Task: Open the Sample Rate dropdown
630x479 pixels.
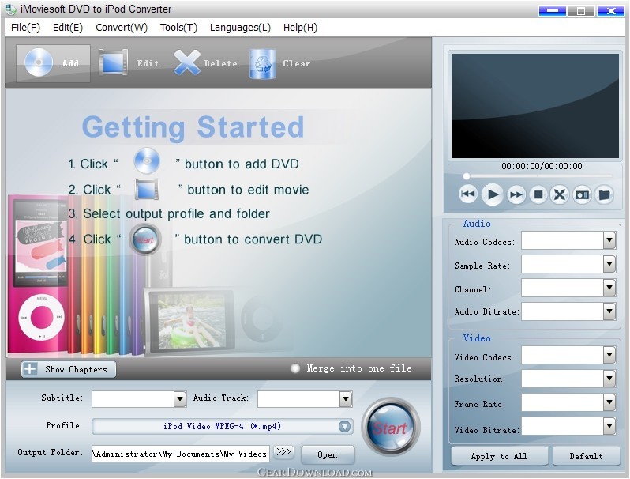Action: 609,264
